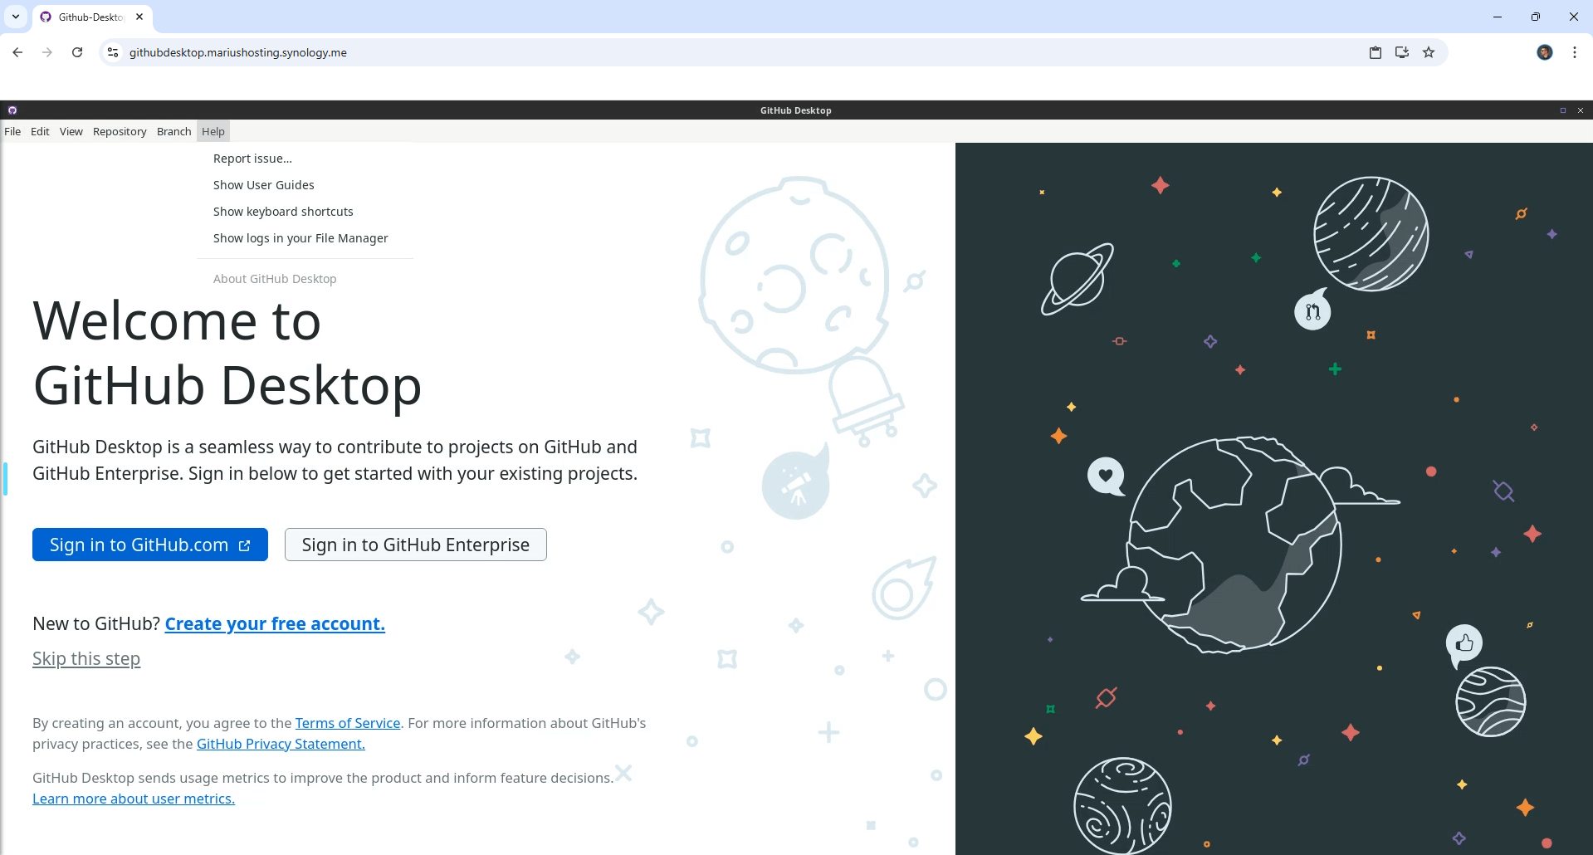Choose Report issue… from Help menu
Viewport: 1593px width, 855px height.
tap(305, 159)
